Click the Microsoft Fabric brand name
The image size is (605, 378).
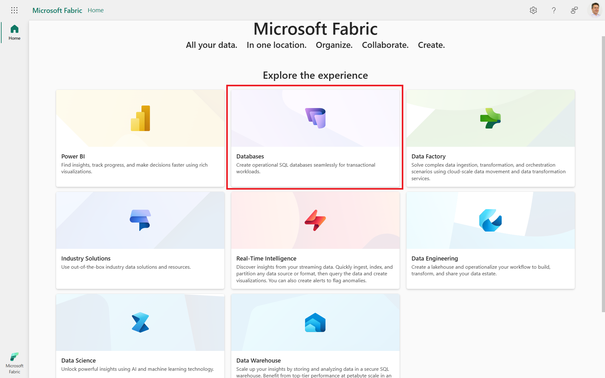click(x=57, y=10)
